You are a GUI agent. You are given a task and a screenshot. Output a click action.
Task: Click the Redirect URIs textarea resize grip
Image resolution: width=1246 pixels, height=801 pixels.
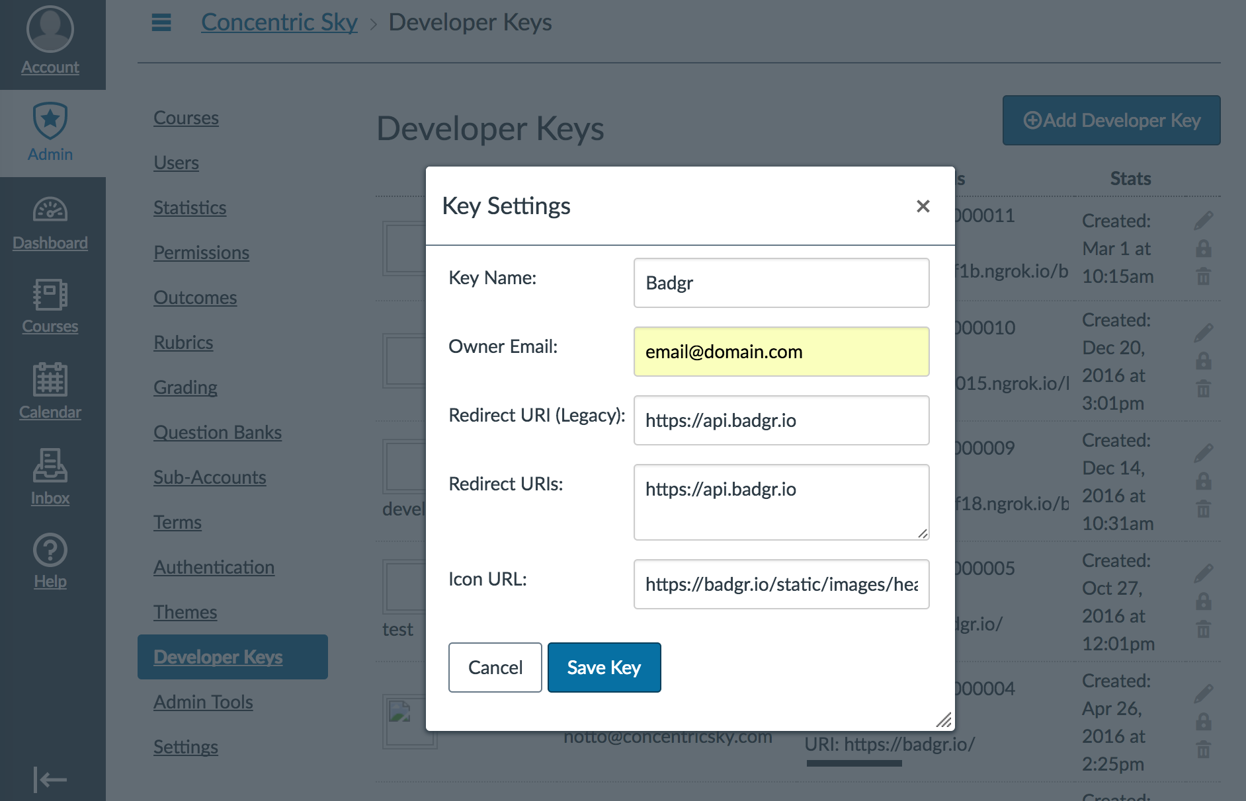pyautogui.click(x=923, y=534)
